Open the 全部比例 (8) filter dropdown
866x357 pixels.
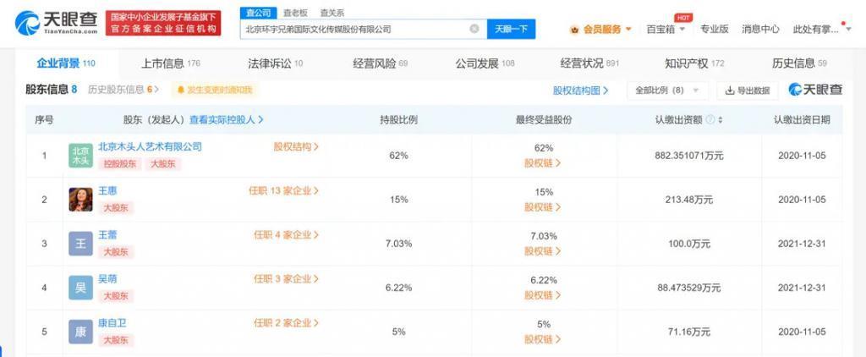click(x=667, y=90)
